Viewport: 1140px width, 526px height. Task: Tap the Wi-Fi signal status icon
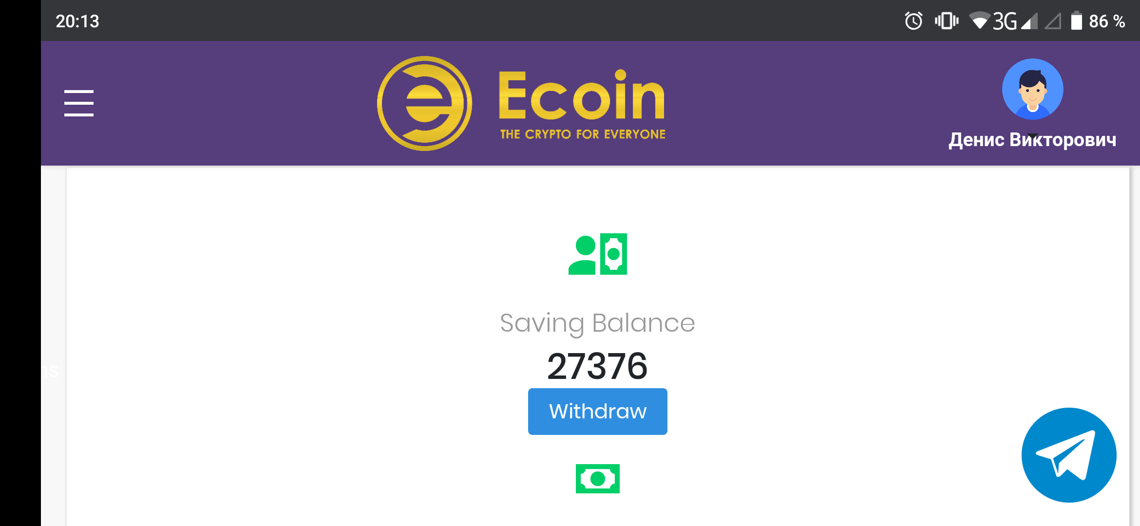pyautogui.click(x=979, y=21)
